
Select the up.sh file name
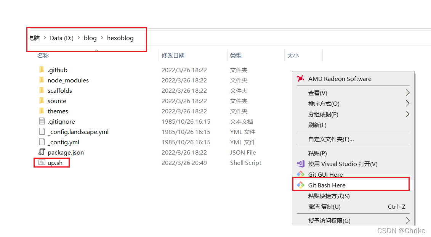point(55,163)
